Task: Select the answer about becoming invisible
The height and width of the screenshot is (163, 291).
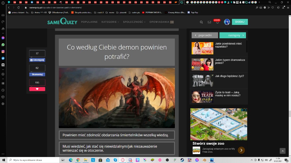Action: pyautogui.click(x=117, y=148)
